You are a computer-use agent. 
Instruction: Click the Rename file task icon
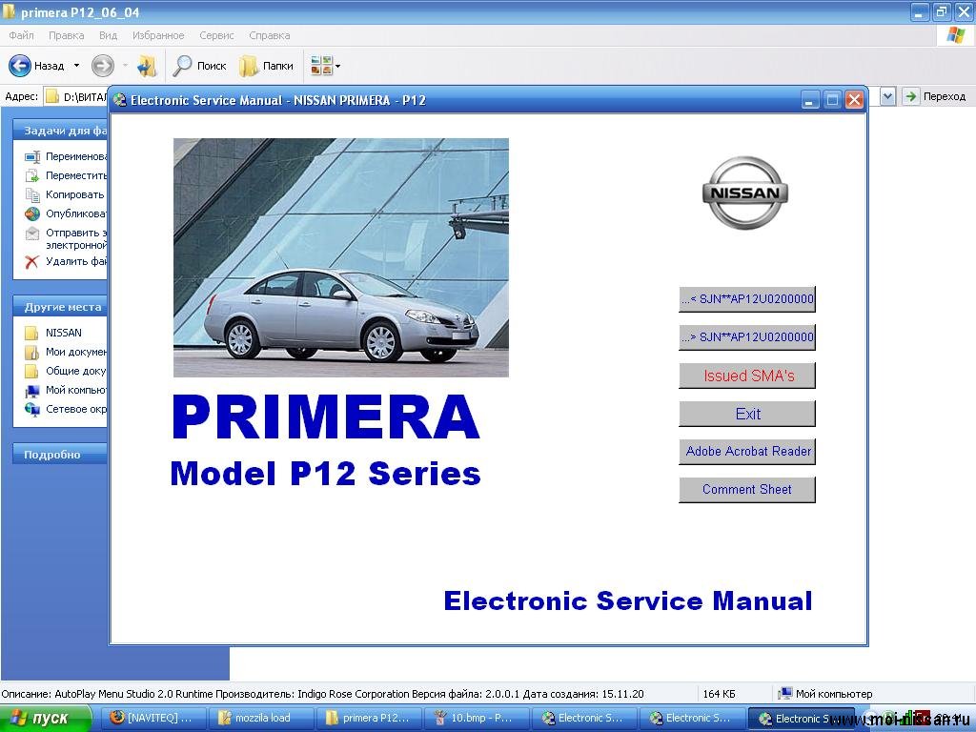tap(32, 157)
